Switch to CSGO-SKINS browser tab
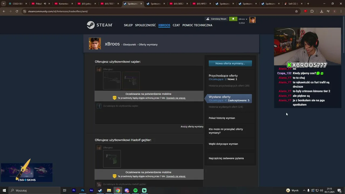The height and width of the screenshot is (194, 345). (x=18, y=4)
